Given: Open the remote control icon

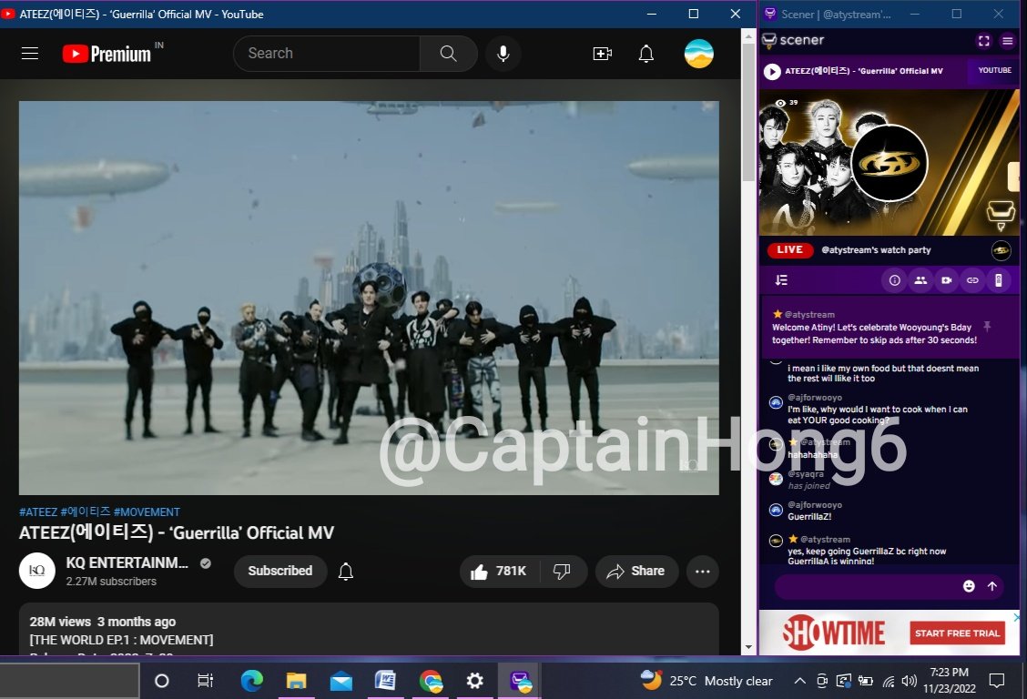Looking at the screenshot, I should point(998,280).
